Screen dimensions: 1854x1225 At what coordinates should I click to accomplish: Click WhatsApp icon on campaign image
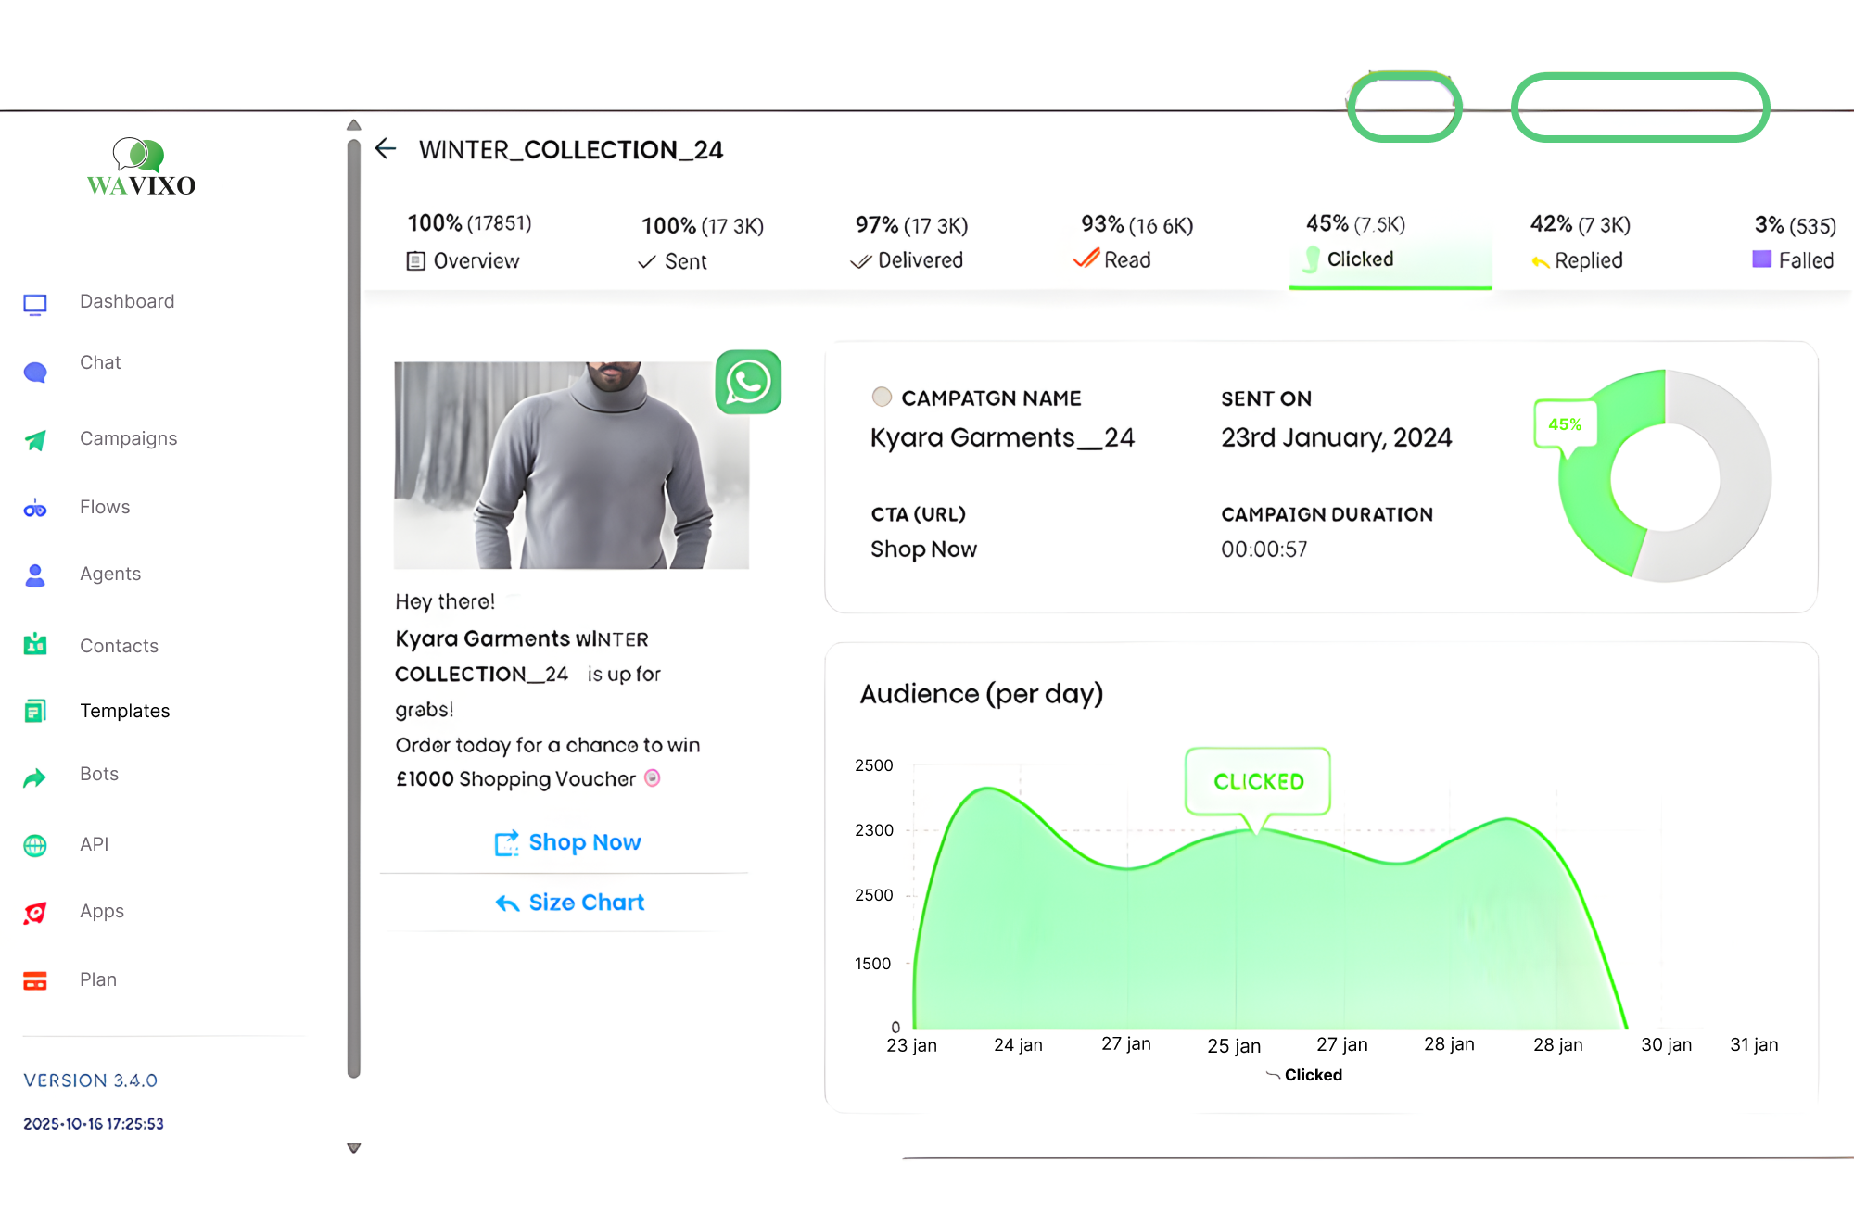(x=748, y=382)
